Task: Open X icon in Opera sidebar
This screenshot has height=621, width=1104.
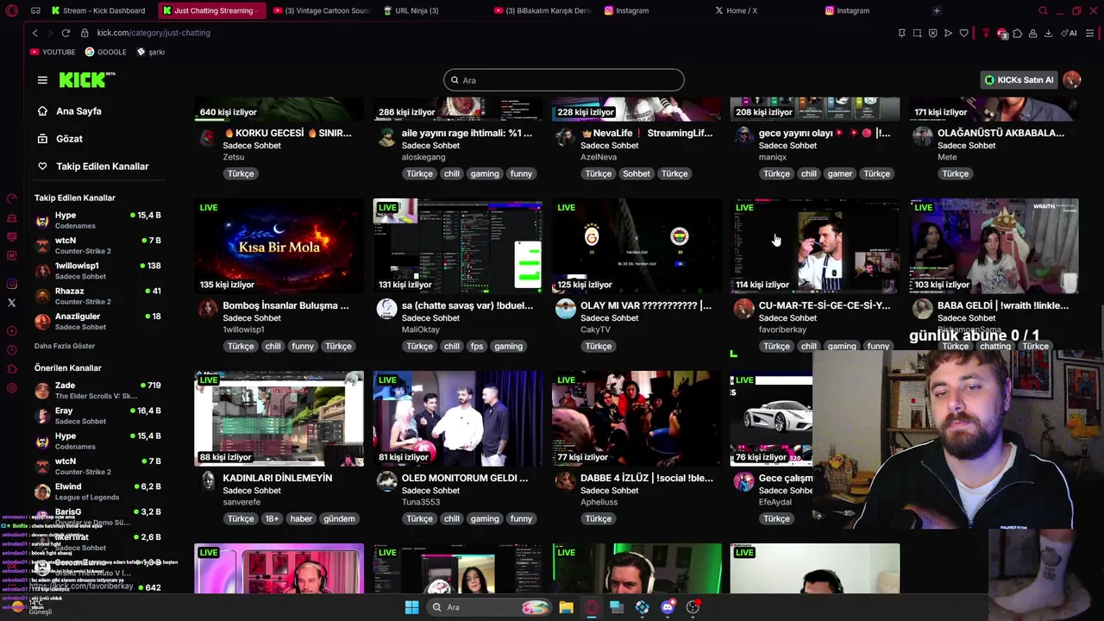Action: 11,303
